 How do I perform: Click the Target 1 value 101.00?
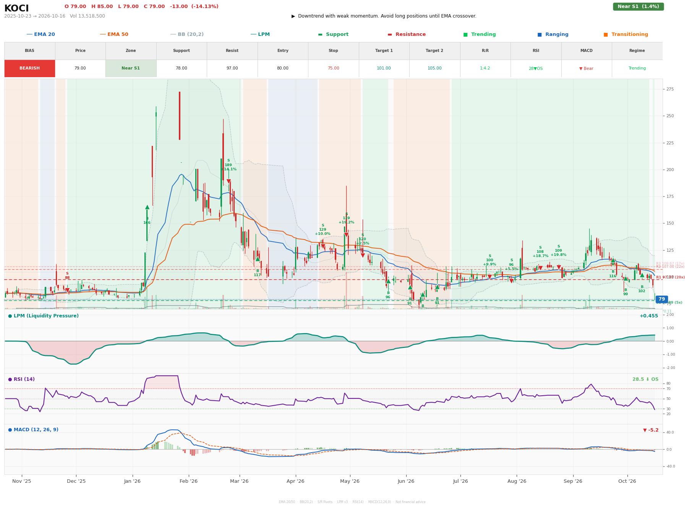click(x=384, y=68)
